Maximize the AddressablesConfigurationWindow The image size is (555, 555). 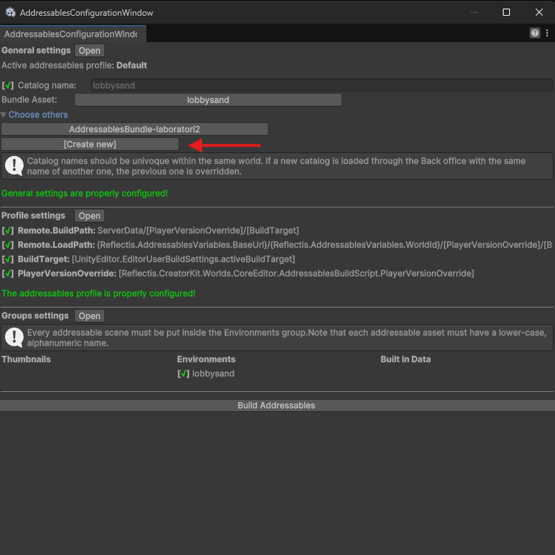click(x=506, y=12)
